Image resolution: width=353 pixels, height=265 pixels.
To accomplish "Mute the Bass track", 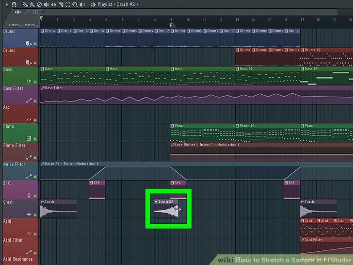I will pos(35,82).
